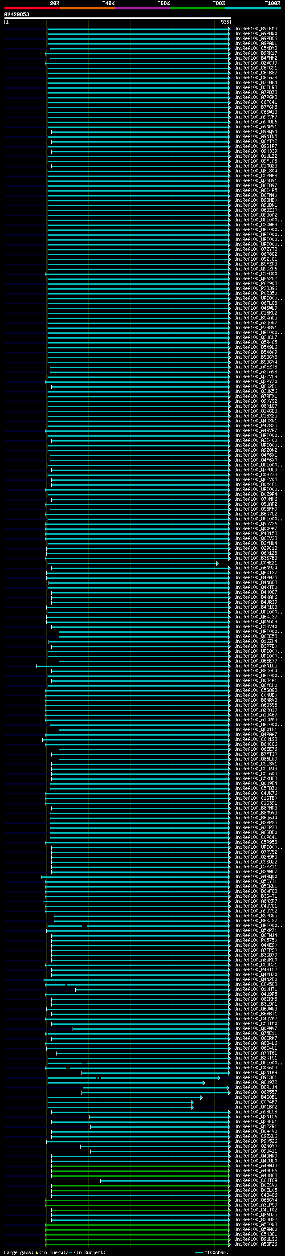Click the shortened alignment bar of UniRef100_C0HE21
The image size is (285, 1256).
coord(133,563)
